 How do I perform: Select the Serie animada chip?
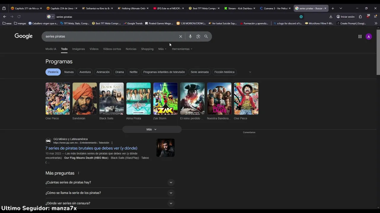199,72
